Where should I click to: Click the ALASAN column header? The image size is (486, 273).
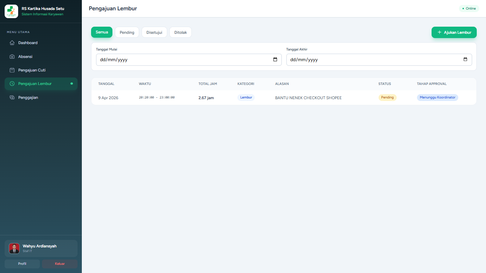click(x=282, y=84)
